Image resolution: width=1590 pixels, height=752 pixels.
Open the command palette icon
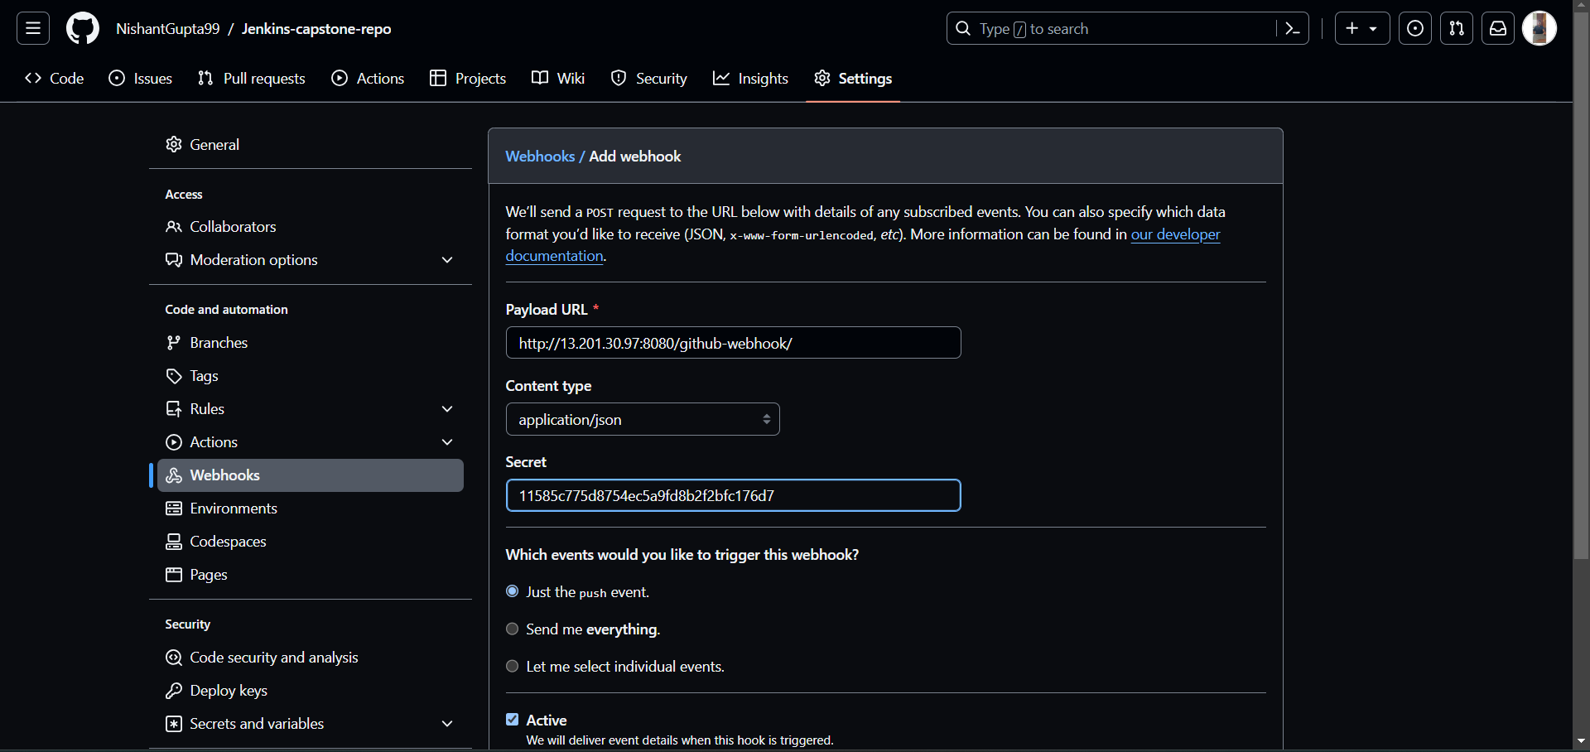(x=1292, y=29)
